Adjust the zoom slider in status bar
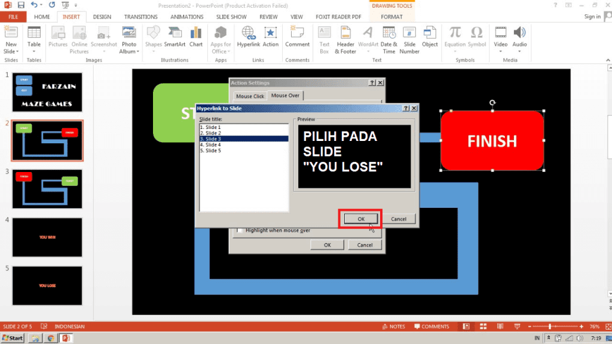The height and width of the screenshot is (344, 612). pos(550,327)
